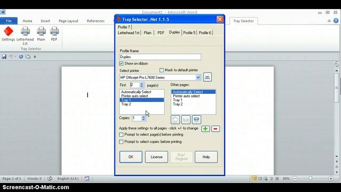The width and height of the screenshot is (341, 192).
Task: Enable Prompt to select copies before printing
Action: [121, 142]
